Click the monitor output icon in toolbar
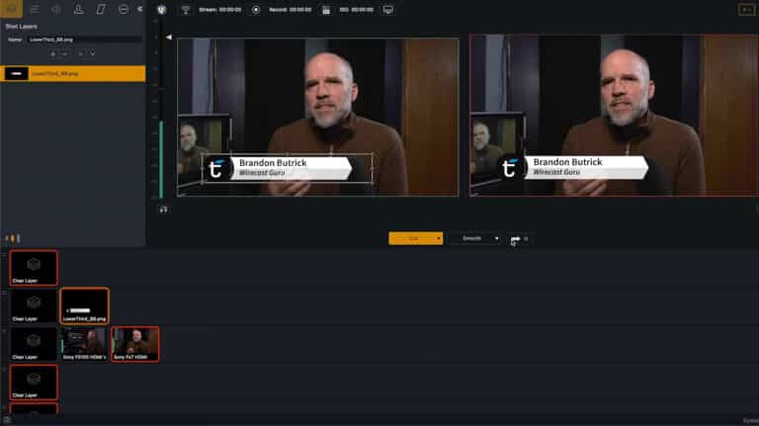Image resolution: width=759 pixels, height=426 pixels. (388, 10)
